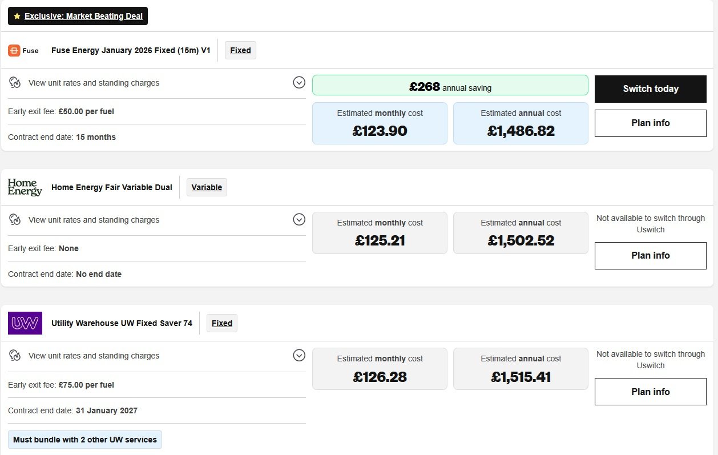
Task: Click the Variable tag on Home Energy plan
Action: (x=207, y=187)
